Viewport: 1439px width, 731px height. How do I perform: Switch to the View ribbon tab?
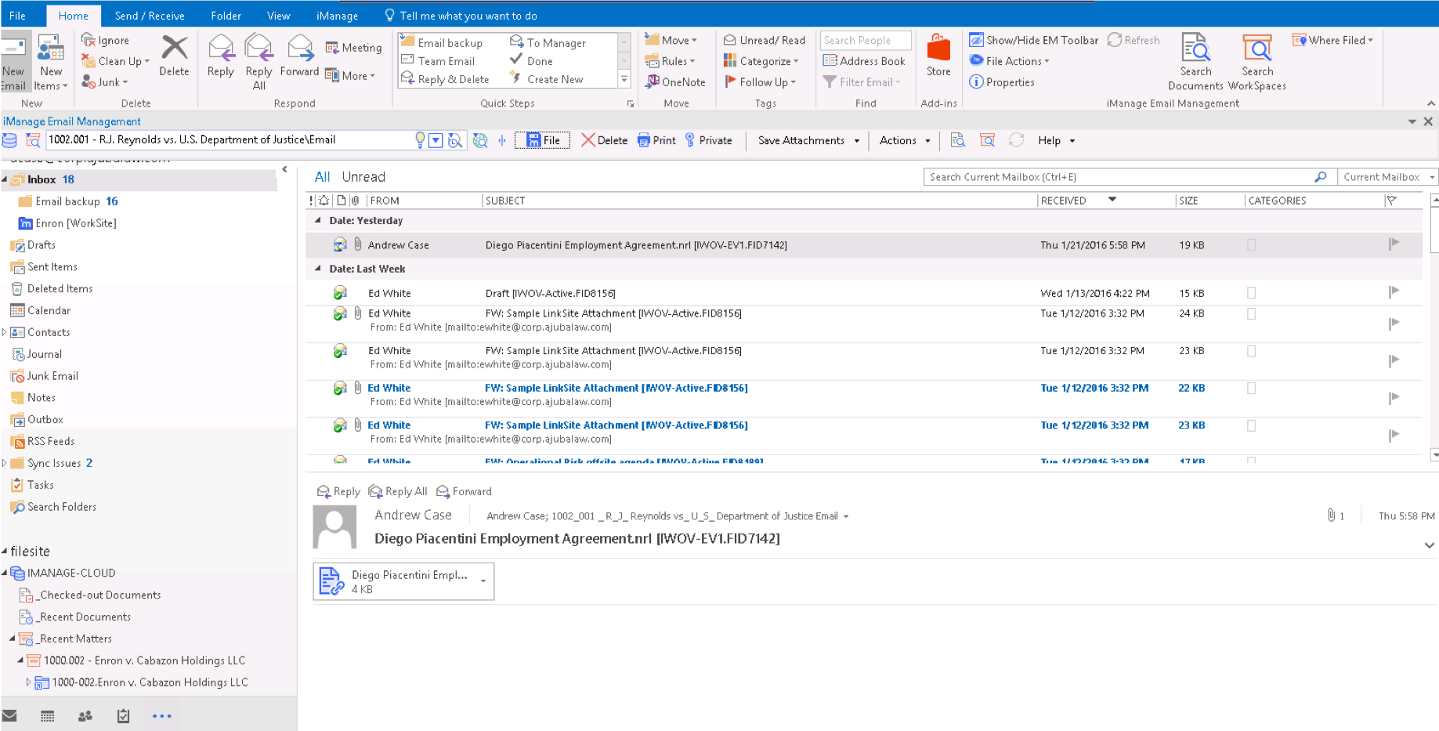coord(279,16)
